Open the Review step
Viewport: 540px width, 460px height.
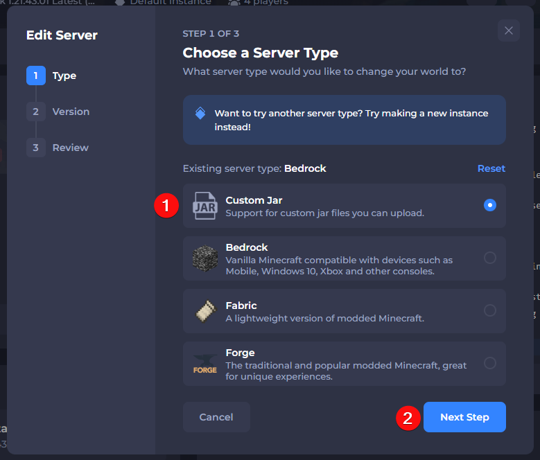click(70, 148)
